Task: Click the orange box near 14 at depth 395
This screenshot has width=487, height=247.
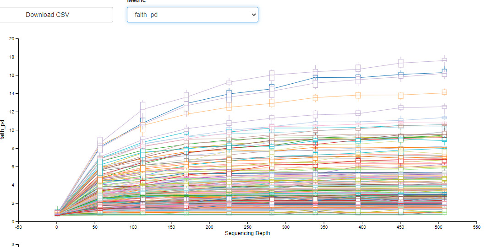Action: [x=358, y=95]
